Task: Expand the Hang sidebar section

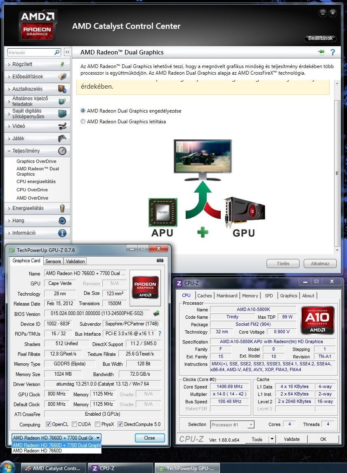Action: [x=37, y=221]
